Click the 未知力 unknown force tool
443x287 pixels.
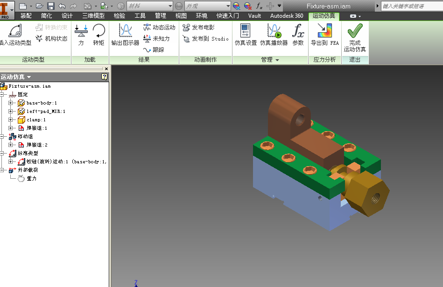156,38
